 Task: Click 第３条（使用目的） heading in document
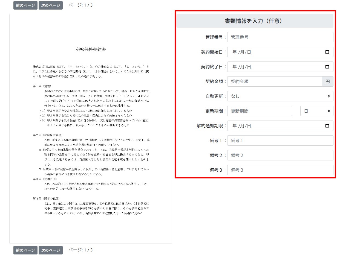[45, 179]
